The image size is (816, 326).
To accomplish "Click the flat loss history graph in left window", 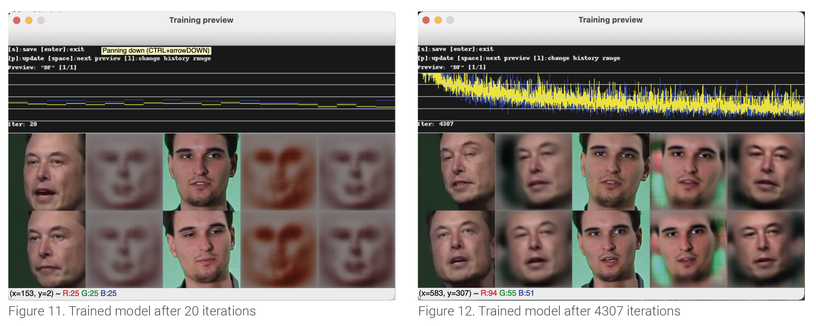I will (x=202, y=97).
